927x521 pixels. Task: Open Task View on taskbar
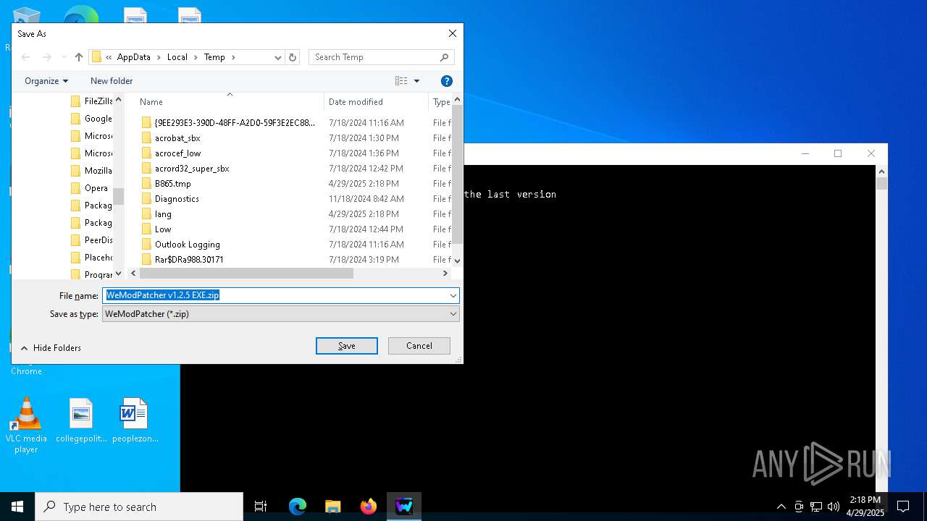(261, 507)
